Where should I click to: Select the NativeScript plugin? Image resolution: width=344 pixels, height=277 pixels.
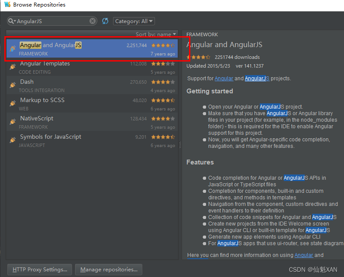(x=92, y=122)
